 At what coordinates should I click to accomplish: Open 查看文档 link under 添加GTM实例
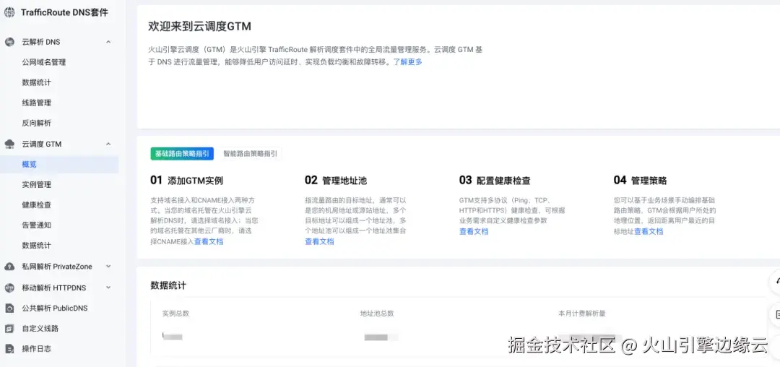point(209,242)
